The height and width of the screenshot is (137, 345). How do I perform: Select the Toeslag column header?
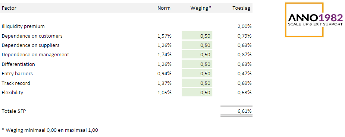(x=241, y=8)
